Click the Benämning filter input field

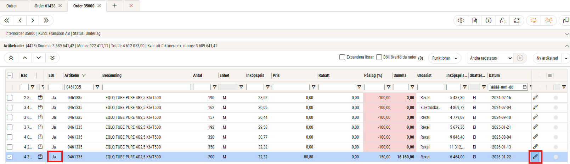146,87
